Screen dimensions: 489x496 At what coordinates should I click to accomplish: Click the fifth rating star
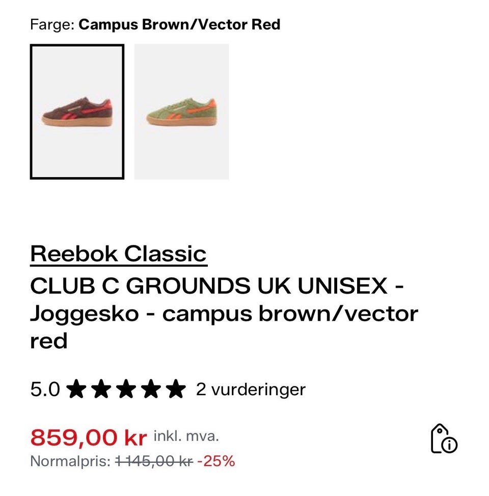pyautogui.click(x=176, y=390)
